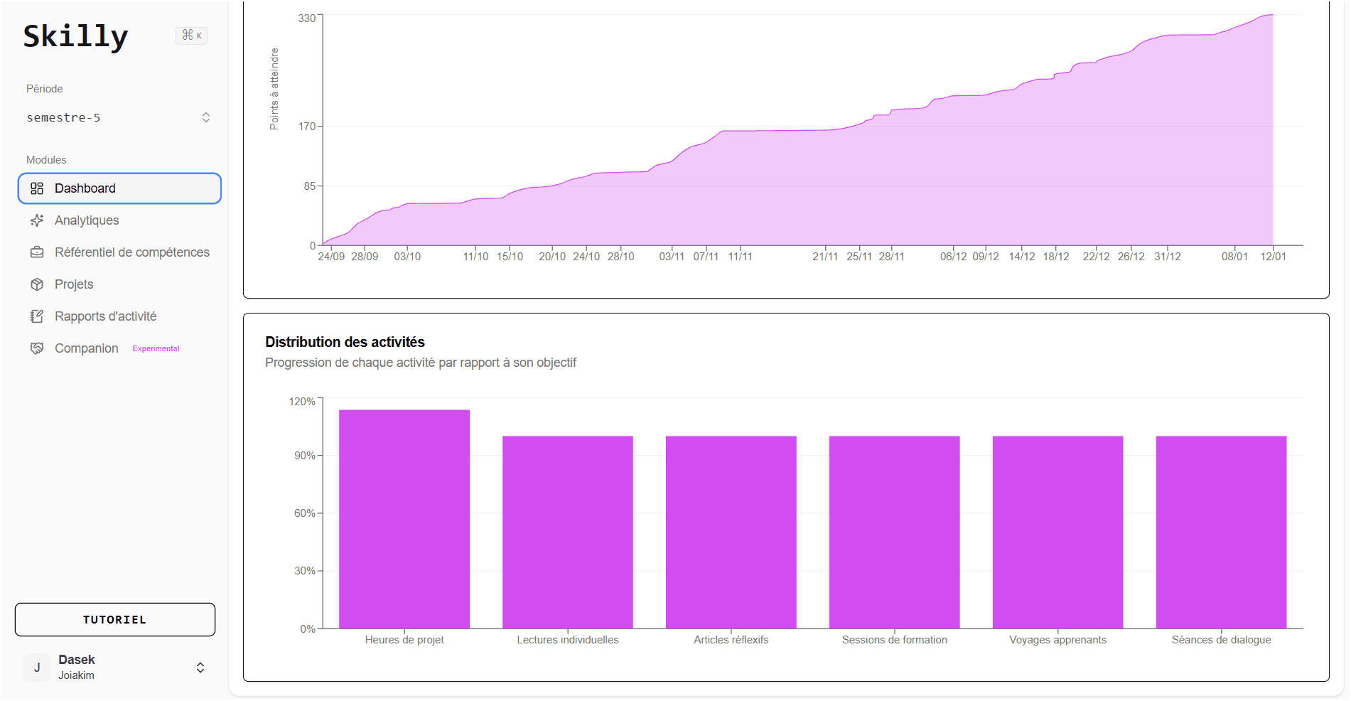Expand the semestre-5 period selector

pyautogui.click(x=118, y=117)
